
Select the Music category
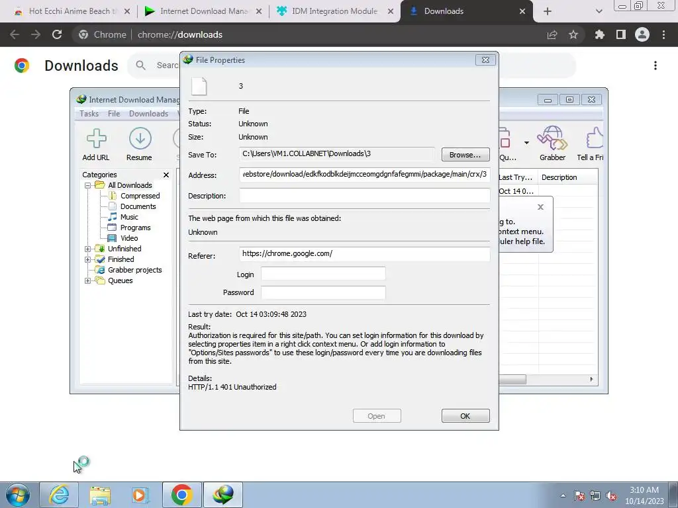[x=129, y=217]
